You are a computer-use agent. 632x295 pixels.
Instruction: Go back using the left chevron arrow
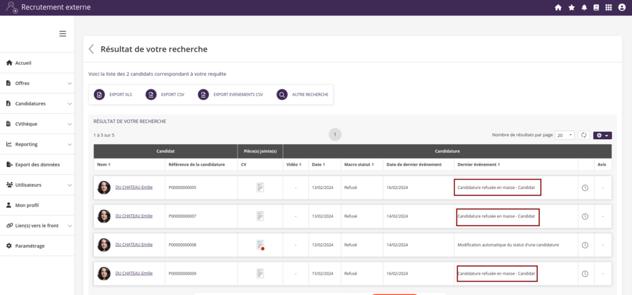[x=91, y=49]
